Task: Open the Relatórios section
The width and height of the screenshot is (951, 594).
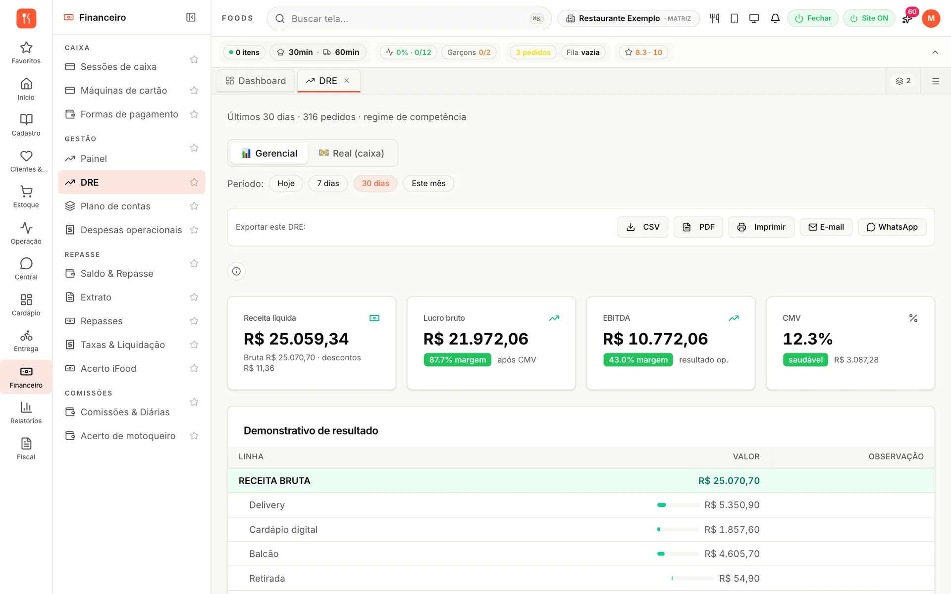Action: click(x=26, y=413)
